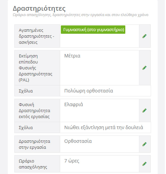Click the Ωράριο απασχόλησης row label
The height and width of the screenshot is (174, 166).
(x=33, y=164)
